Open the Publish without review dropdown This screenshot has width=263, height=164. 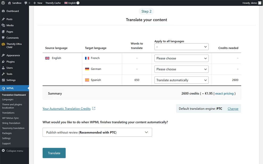(x=97, y=132)
